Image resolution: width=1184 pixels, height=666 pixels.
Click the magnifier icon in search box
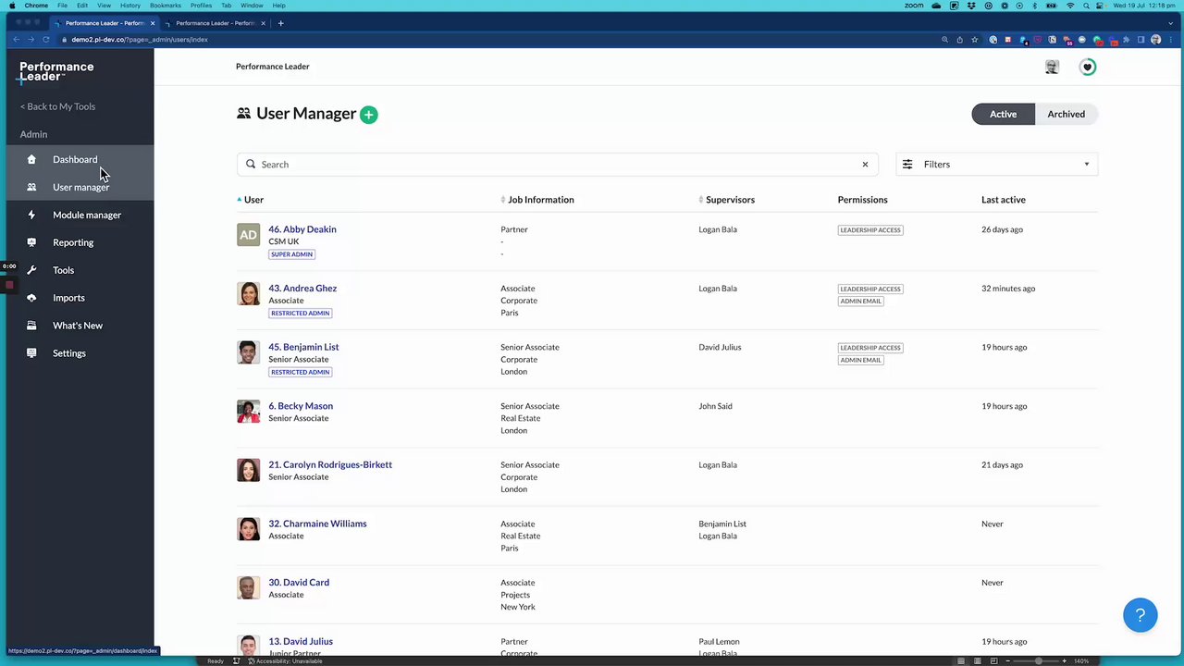251,164
